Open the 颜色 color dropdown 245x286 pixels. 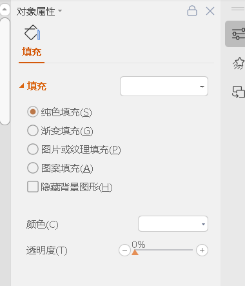point(173,224)
